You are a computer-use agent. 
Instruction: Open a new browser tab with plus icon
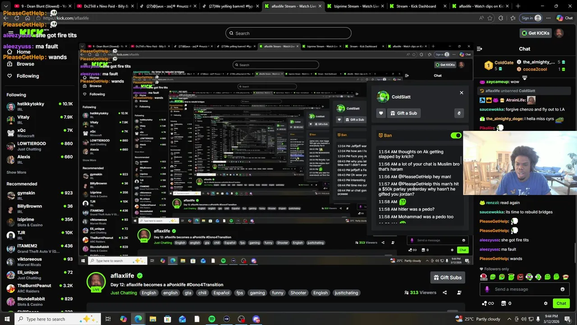click(x=517, y=6)
